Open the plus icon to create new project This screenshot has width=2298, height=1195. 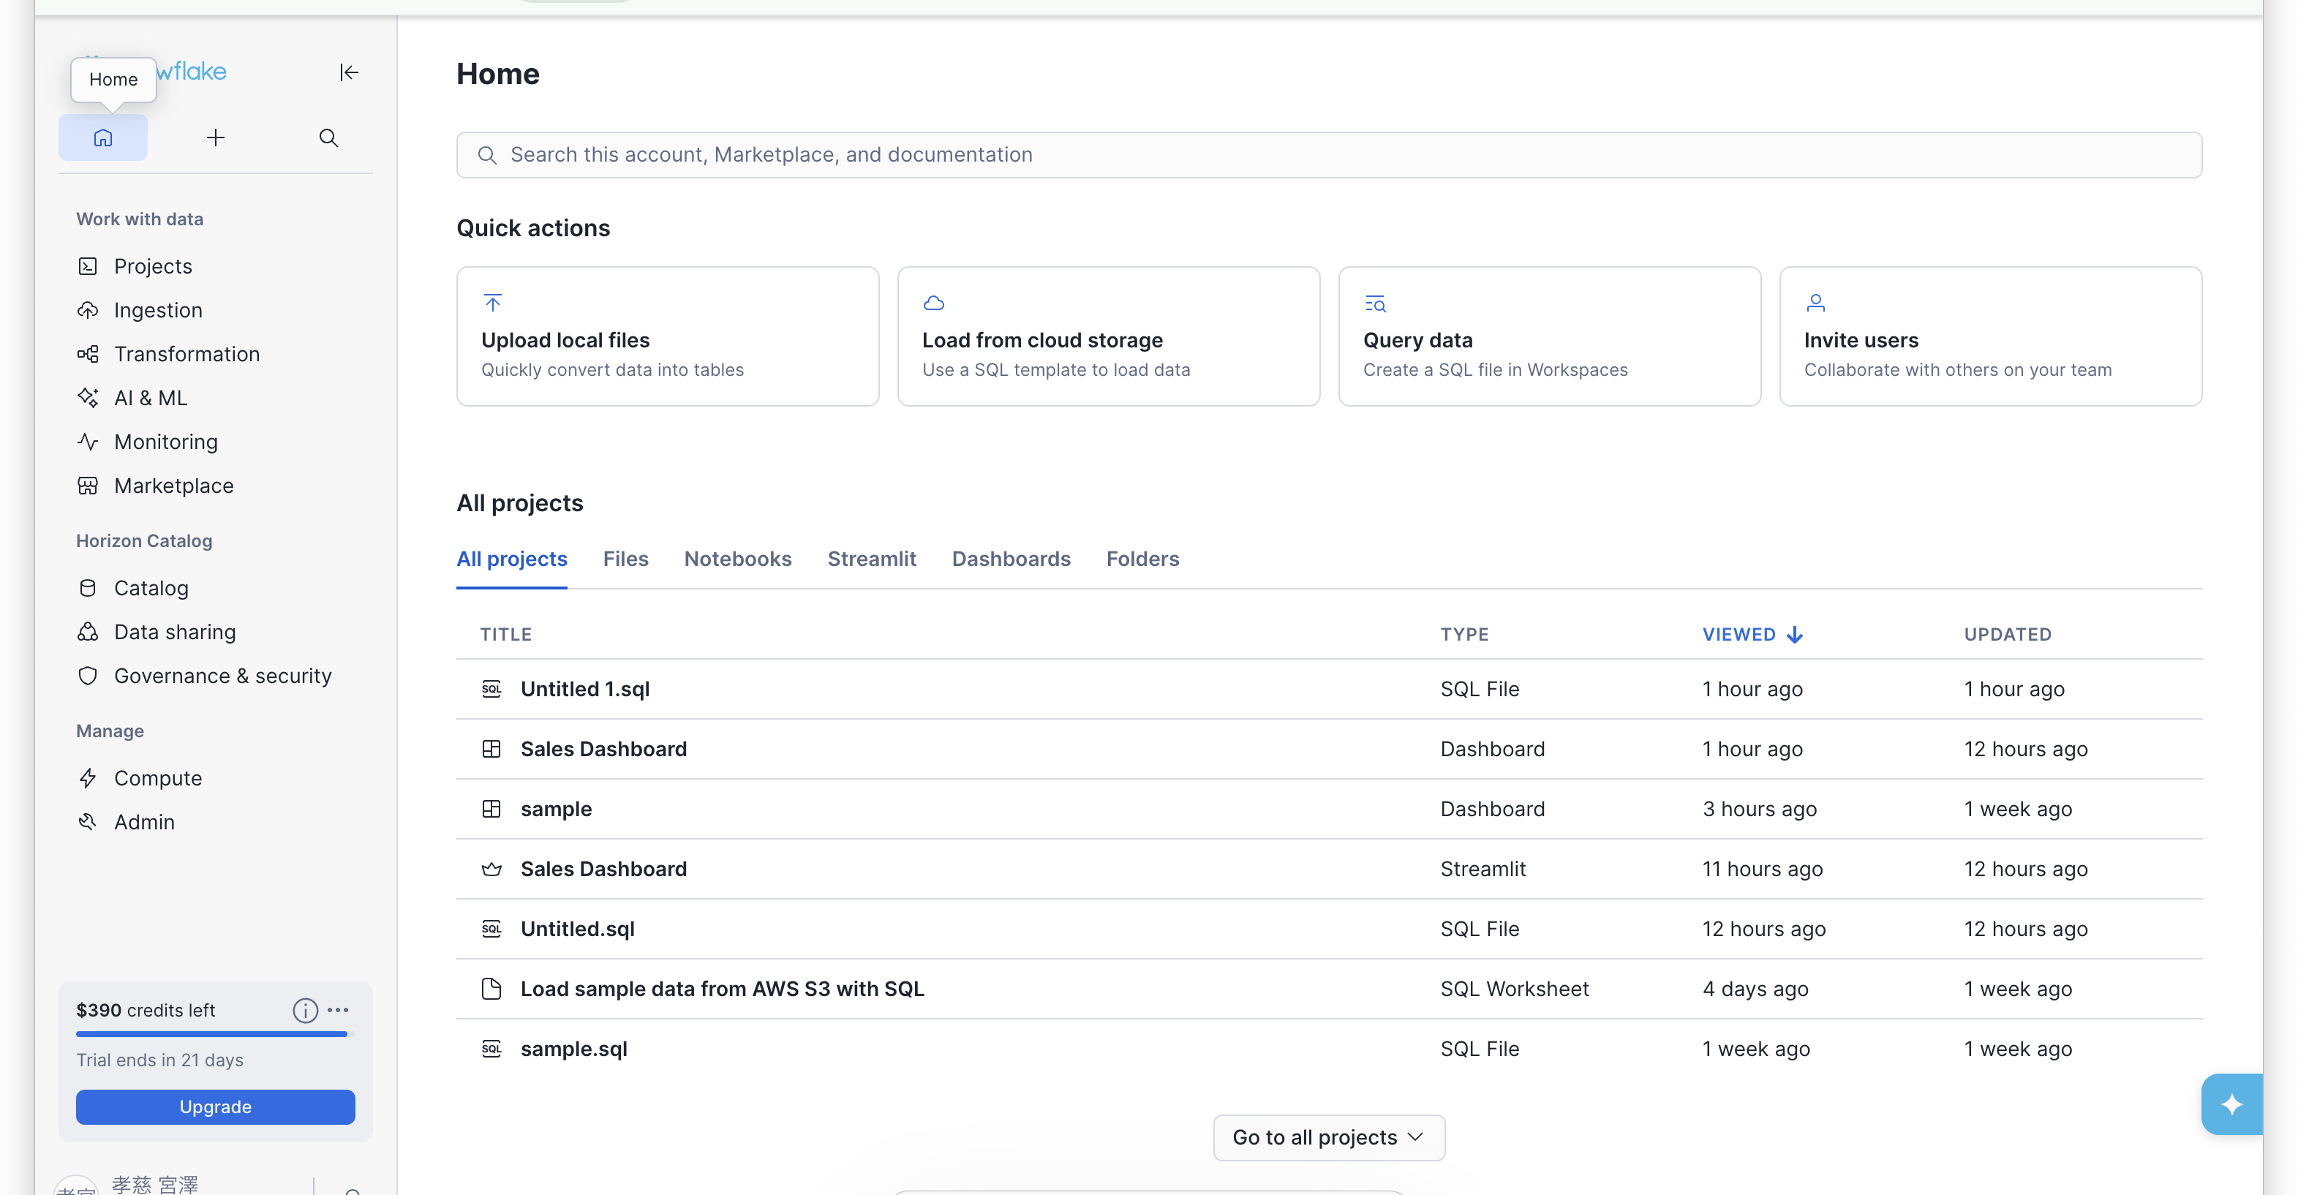click(215, 137)
